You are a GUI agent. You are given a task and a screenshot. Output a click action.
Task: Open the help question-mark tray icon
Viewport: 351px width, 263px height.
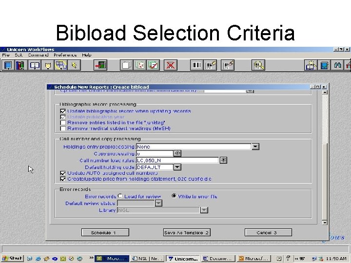pyautogui.click(x=279, y=259)
